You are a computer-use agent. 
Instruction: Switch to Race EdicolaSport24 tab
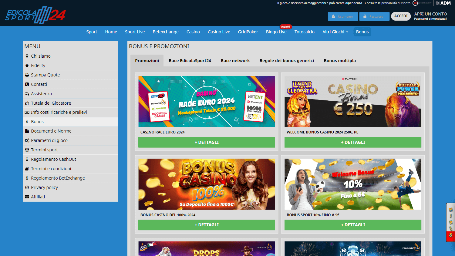click(190, 61)
